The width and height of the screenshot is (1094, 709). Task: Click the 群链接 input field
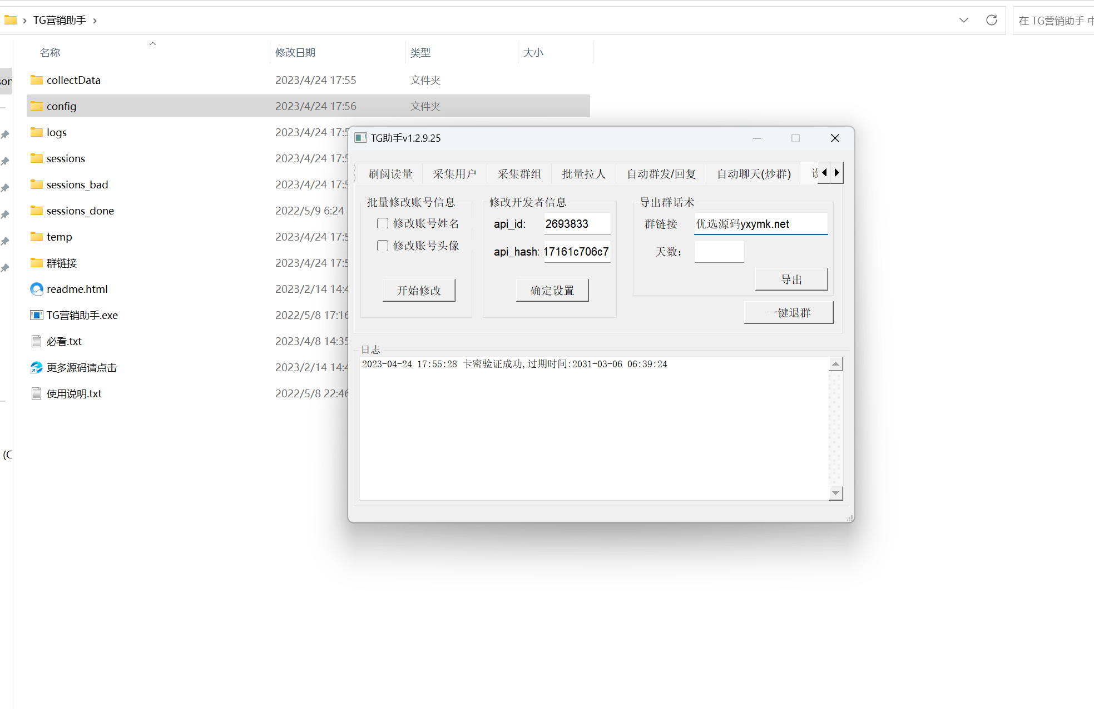coord(761,223)
